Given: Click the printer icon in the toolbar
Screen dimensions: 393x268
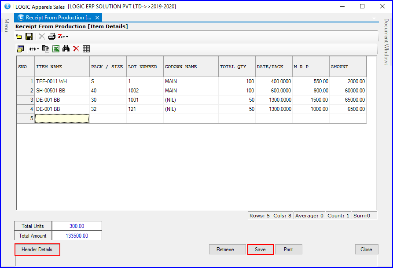Looking at the screenshot, I should tap(52, 37).
